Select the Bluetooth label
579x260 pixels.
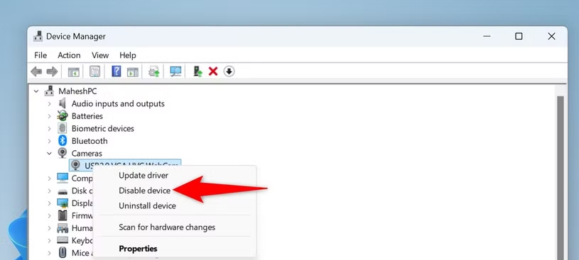90,141
